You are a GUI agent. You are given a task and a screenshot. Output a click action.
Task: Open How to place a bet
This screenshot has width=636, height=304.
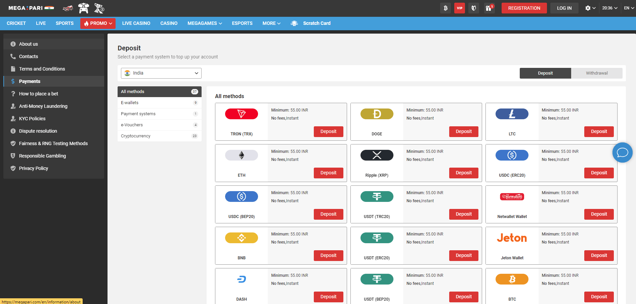click(x=54, y=94)
